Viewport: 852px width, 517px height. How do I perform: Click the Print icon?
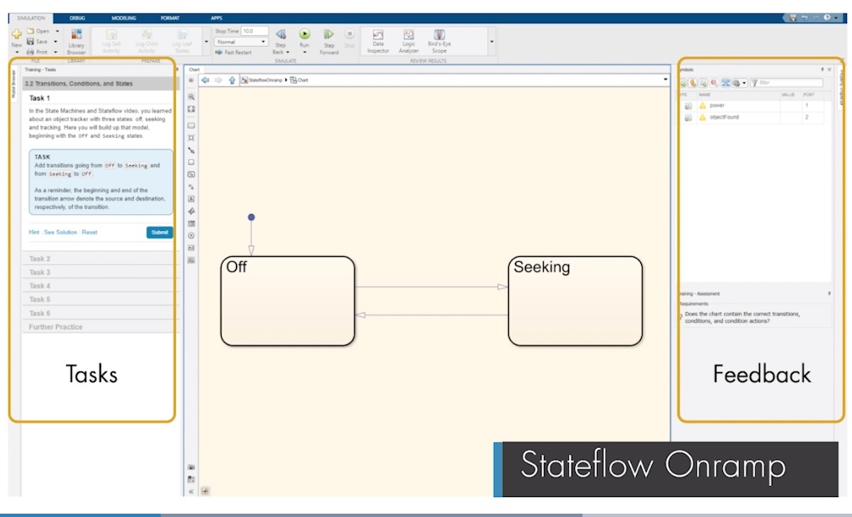point(30,52)
